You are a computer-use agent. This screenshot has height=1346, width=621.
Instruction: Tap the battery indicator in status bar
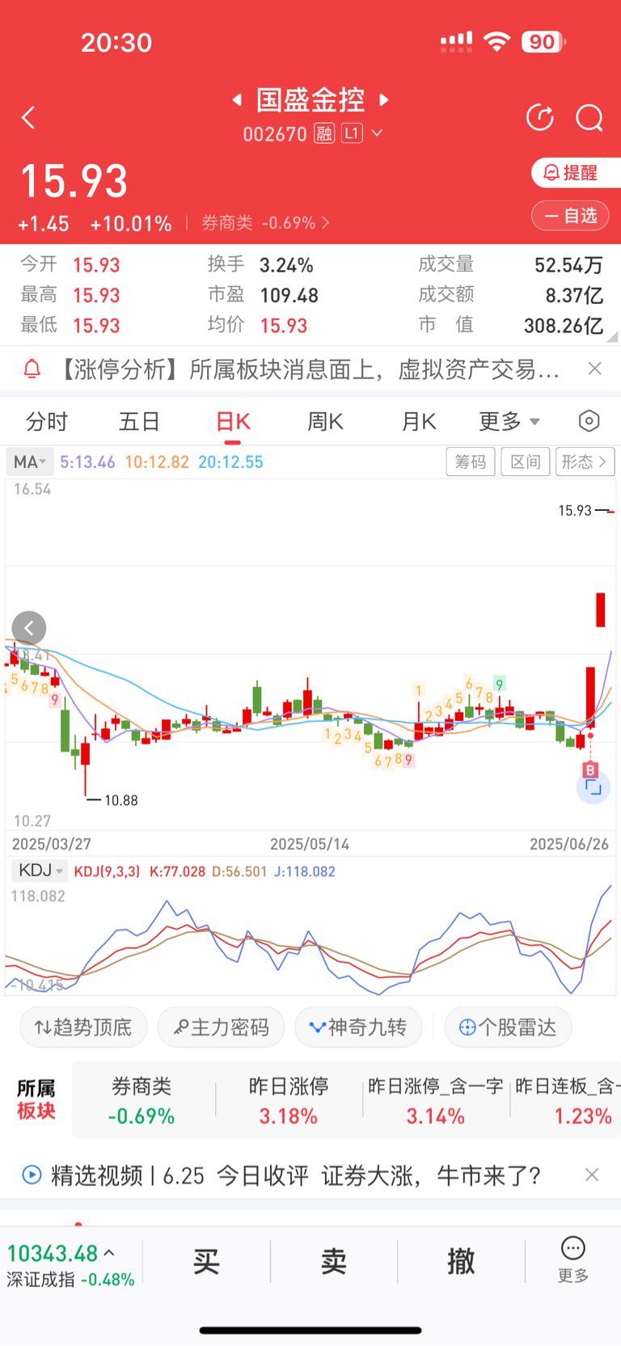543,42
